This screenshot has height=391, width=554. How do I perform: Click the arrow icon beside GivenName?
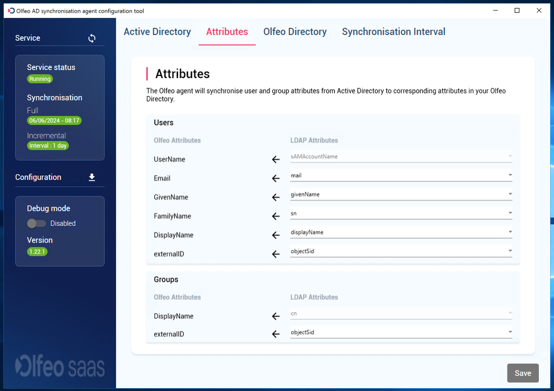pyautogui.click(x=276, y=198)
